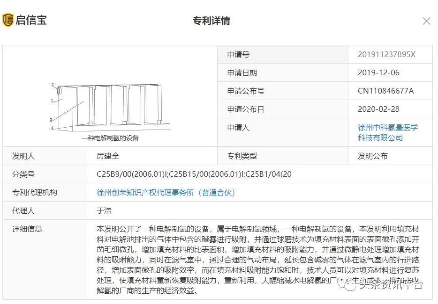Image resolution: width=438 pixels, height=304 pixels.
Task: Click the yellow emblem inside the Qixinbao logo
Action: [x=9, y=20]
